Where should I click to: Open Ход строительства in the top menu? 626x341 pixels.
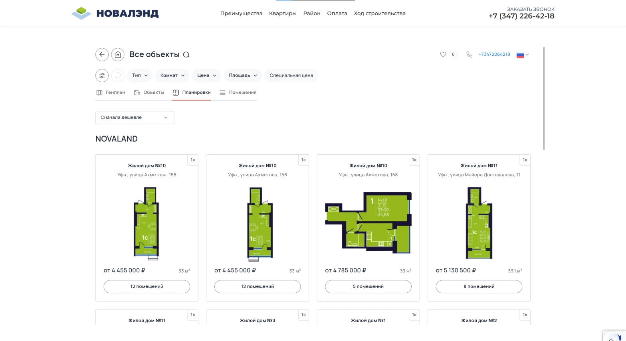pyautogui.click(x=380, y=13)
